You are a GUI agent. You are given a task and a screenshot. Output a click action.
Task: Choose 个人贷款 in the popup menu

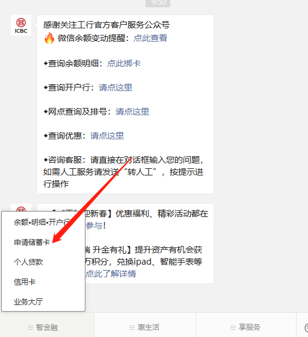(x=28, y=262)
